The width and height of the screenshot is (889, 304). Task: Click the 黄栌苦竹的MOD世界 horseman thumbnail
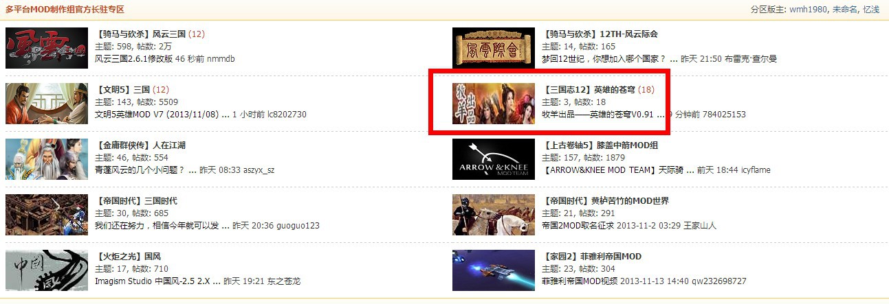(494, 215)
